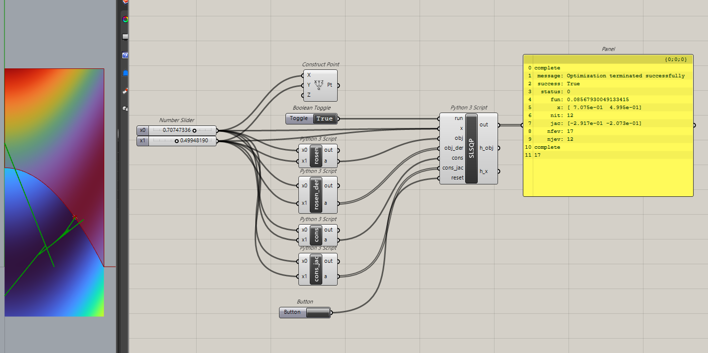Click the color wheel icon in sidebar
708x353 pixels.
pos(125,19)
